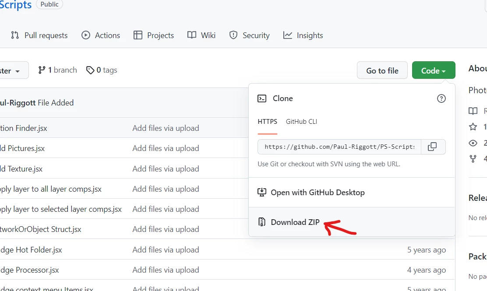The height and width of the screenshot is (291, 487).
Task: Switch to the GitHub CLI tab
Action: coord(302,122)
